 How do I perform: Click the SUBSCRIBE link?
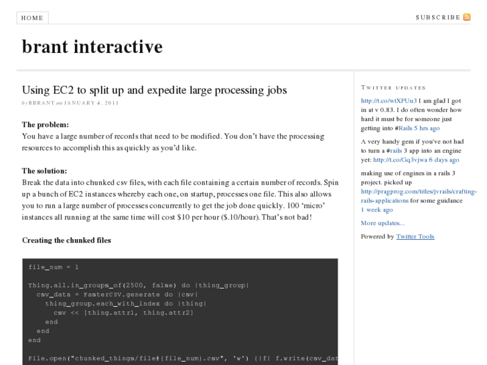[x=437, y=17]
